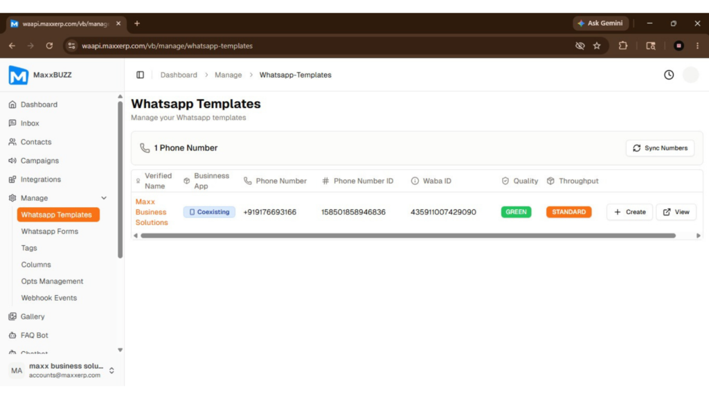Open Webhook Events in sidebar
Viewport: 709px width, 399px height.
(49, 298)
